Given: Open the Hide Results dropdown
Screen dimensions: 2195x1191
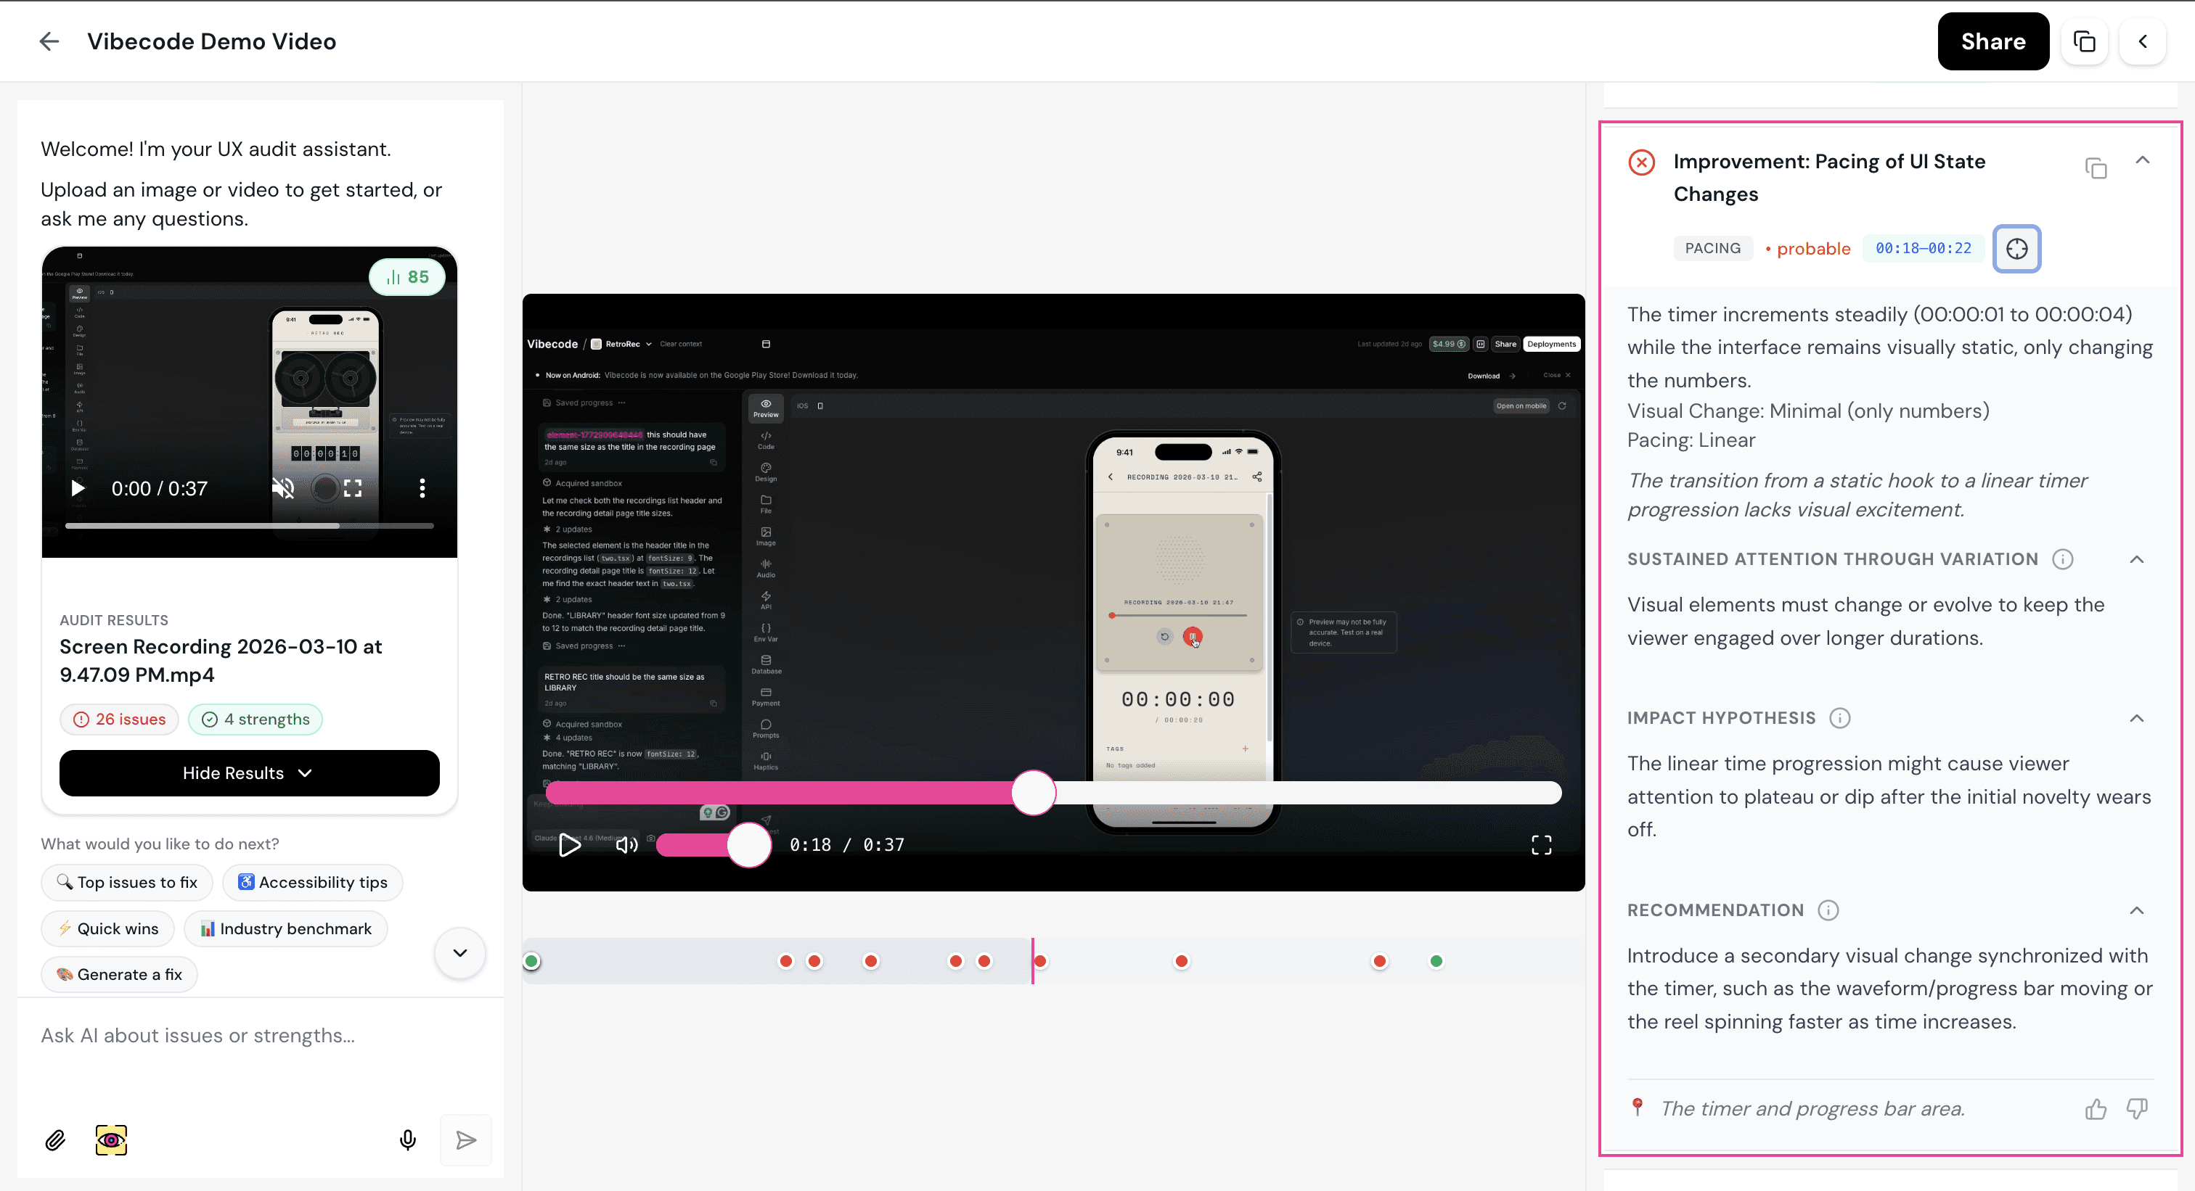Looking at the screenshot, I should point(249,773).
